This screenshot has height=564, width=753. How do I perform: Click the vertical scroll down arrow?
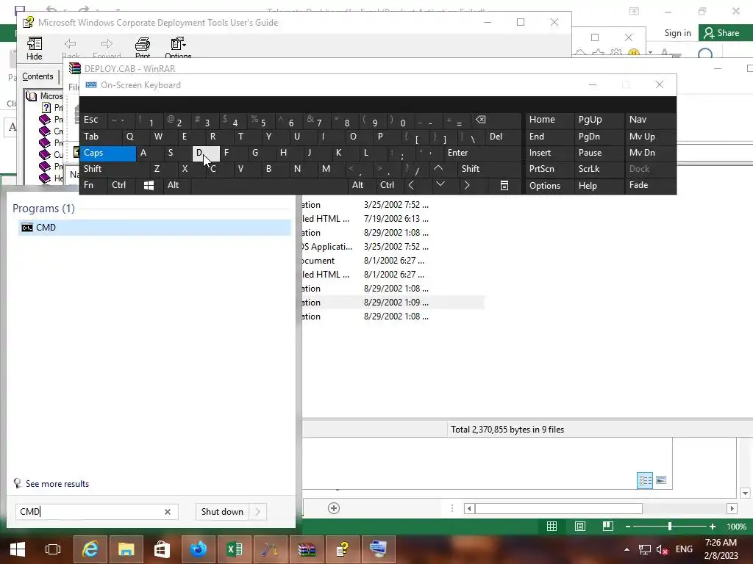745,493
